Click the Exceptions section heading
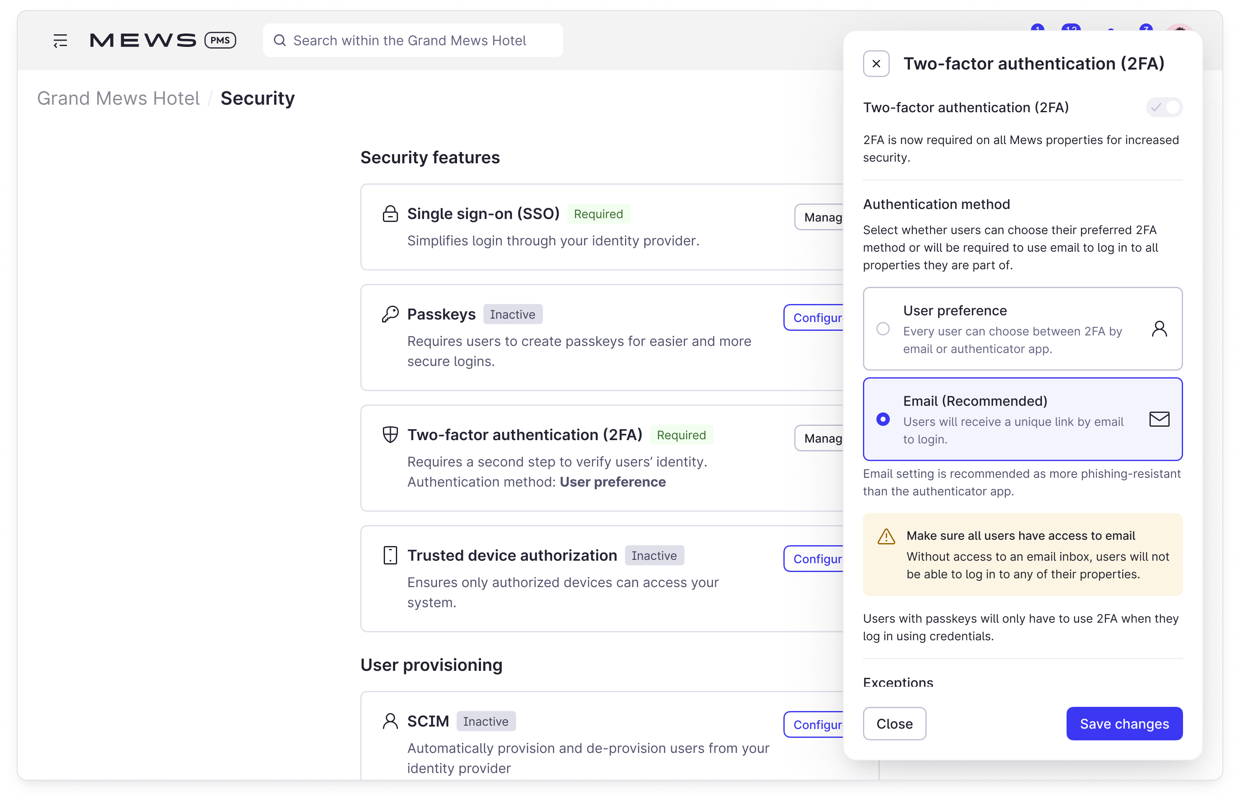Viewport: 1240px width, 804px height. click(x=898, y=682)
